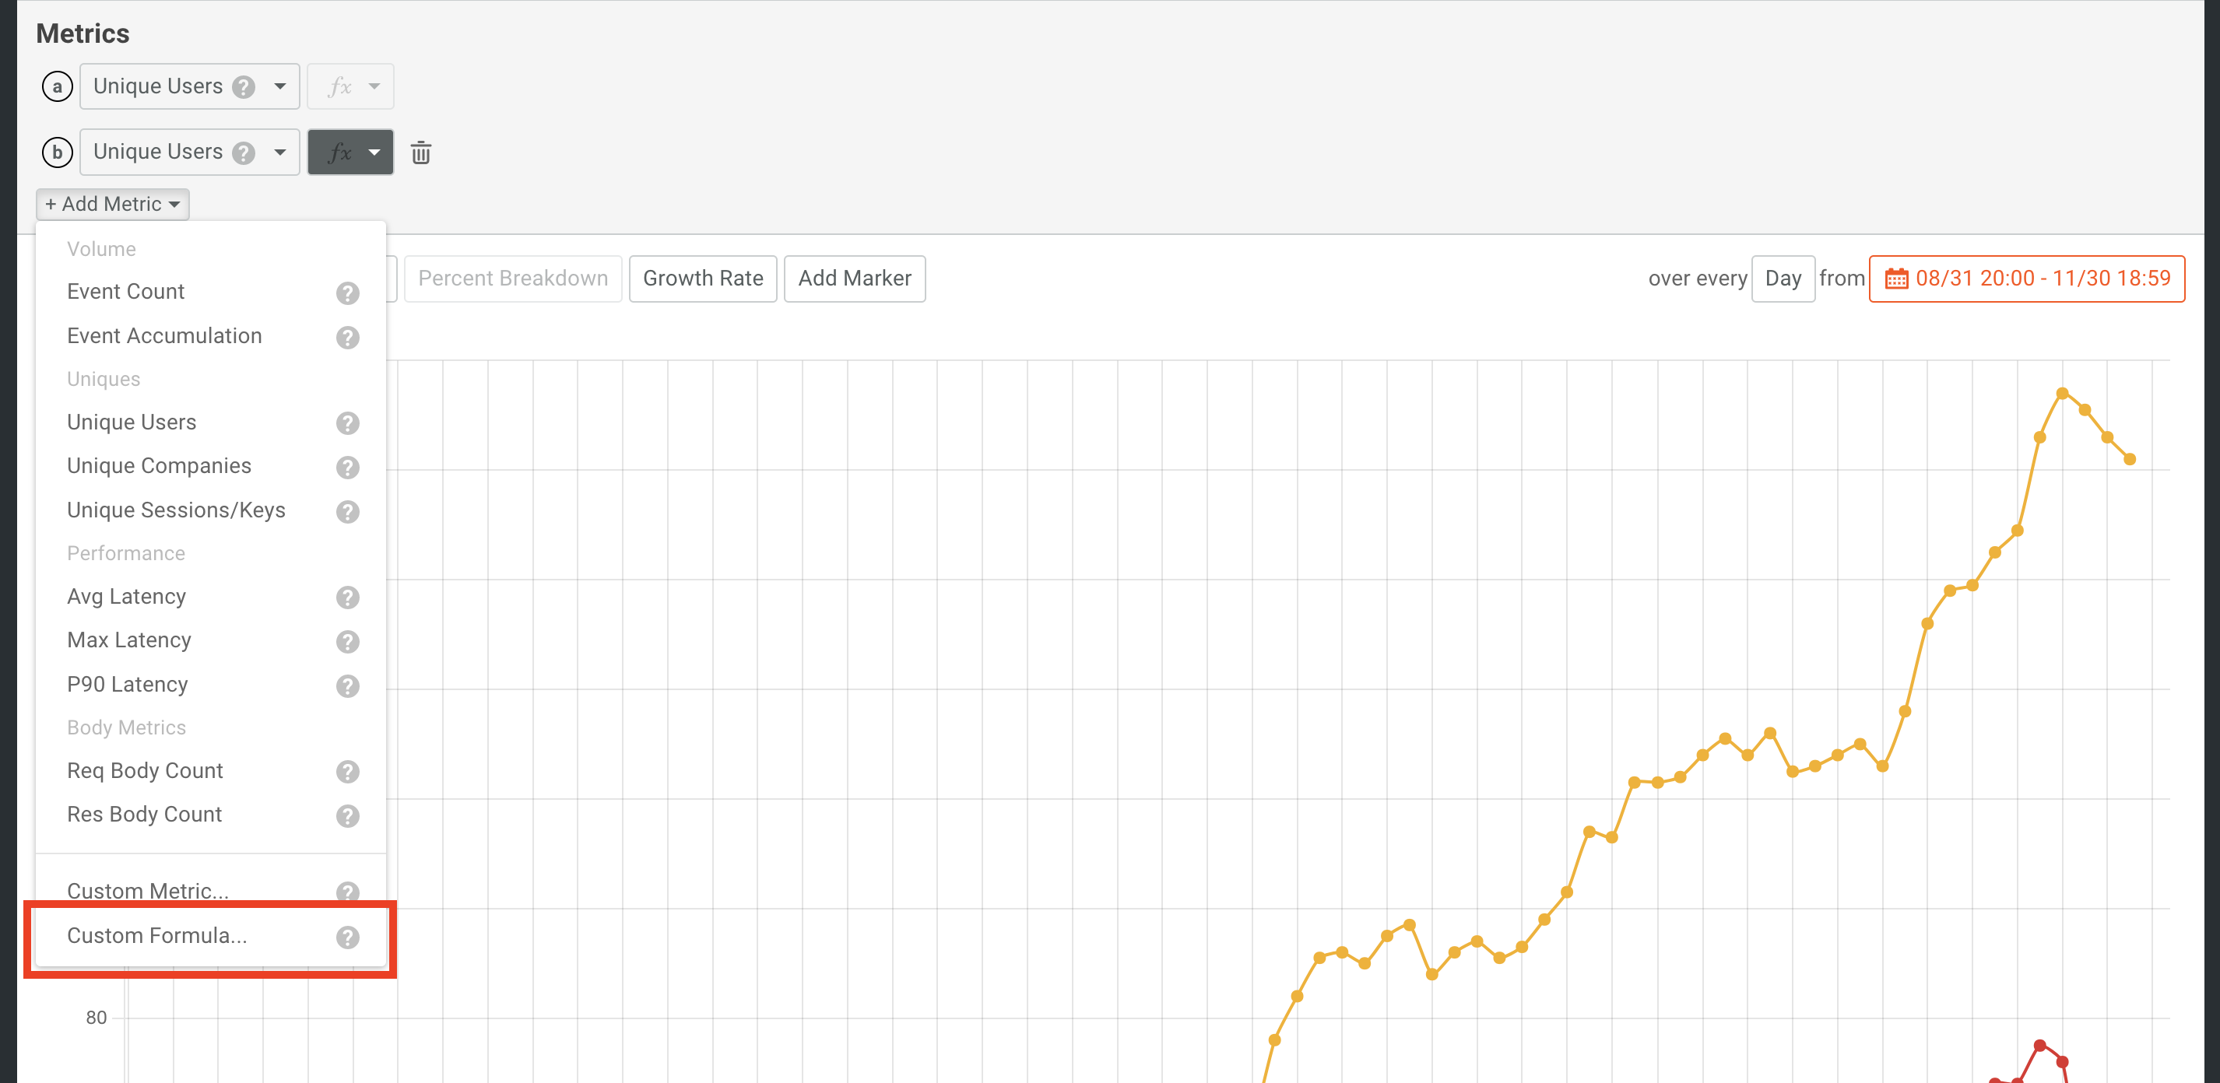2220x1083 pixels.
Task: Click the help icon next to Res Body Count
Action: pyautogui.click(x=347, y=815)
